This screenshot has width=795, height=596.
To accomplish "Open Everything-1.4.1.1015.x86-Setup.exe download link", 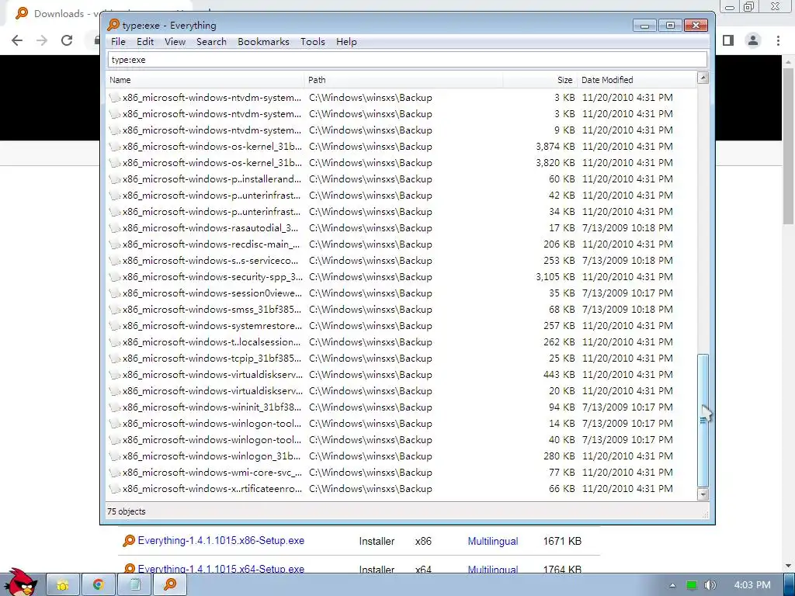I will click(x=221, y=541).
